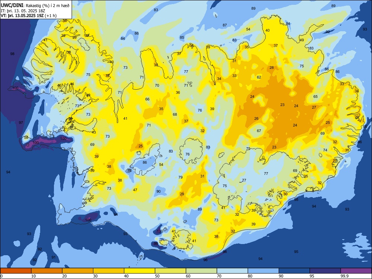Click the map value '43' on the map

tap(94, 132)
